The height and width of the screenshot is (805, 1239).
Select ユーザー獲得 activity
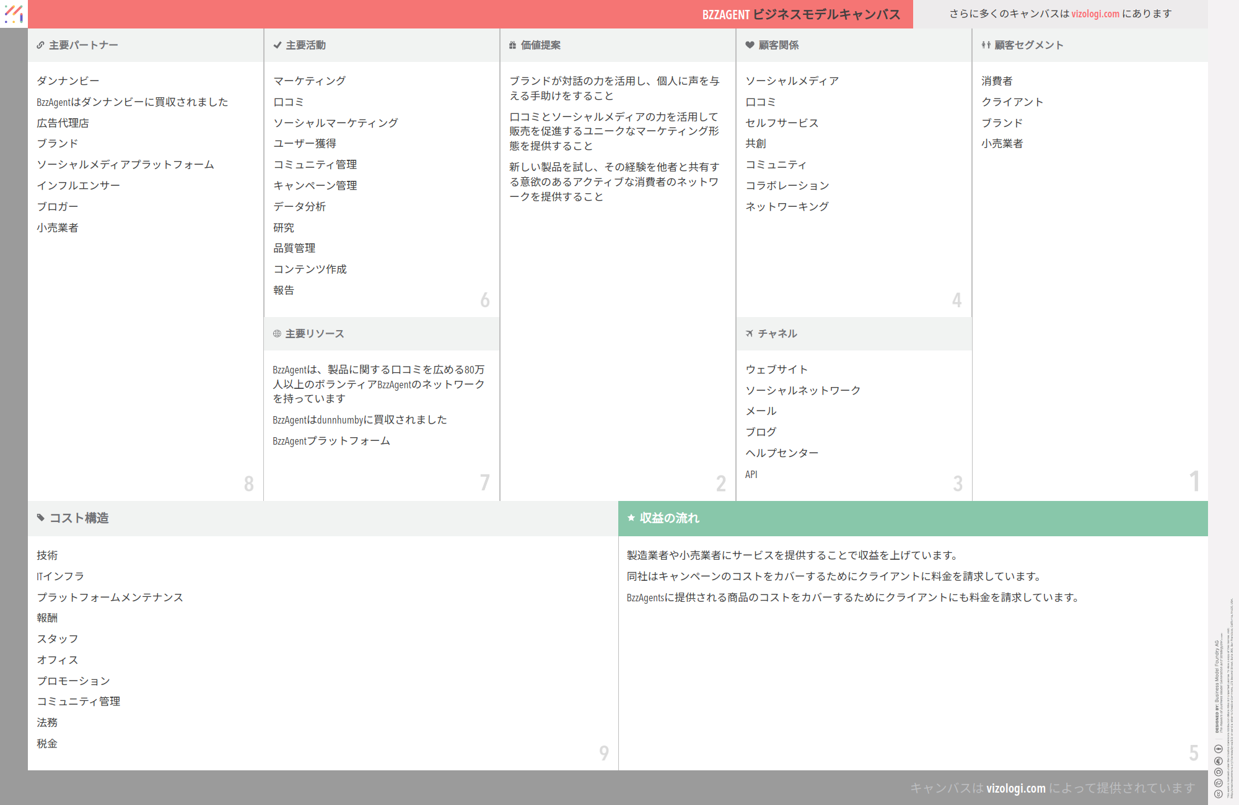coord(305,144)
